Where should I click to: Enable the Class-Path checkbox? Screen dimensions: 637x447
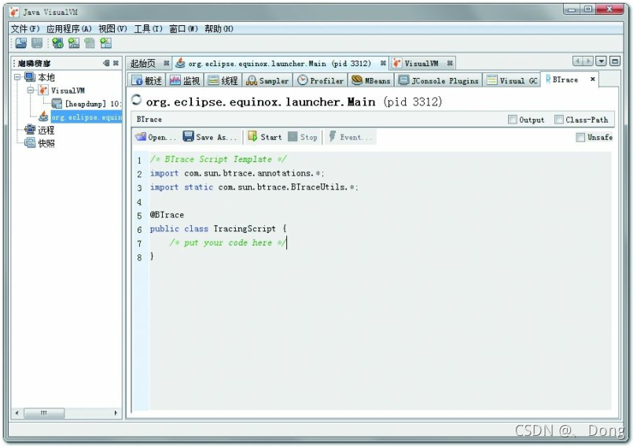[x=559, y=120]
